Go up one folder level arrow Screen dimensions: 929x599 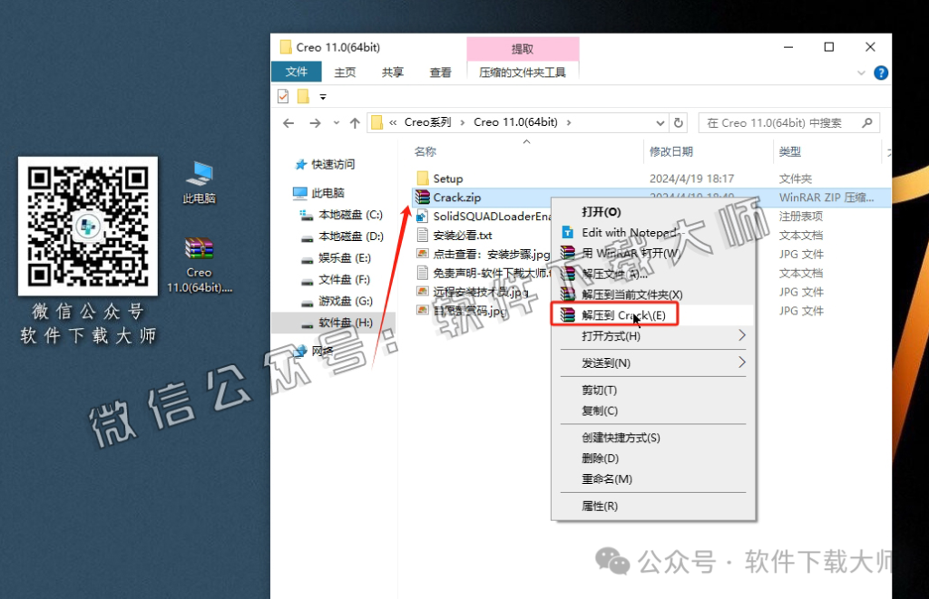(355, 123)
